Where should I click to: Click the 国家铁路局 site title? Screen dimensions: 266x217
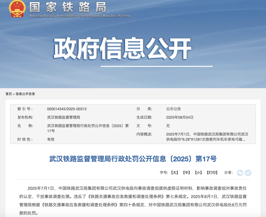tap(68, 7)
